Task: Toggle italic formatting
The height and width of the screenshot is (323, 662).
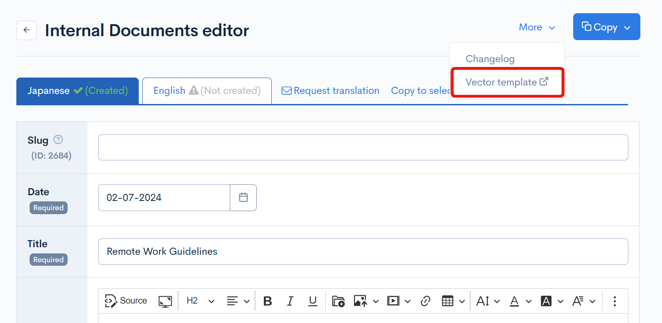Action: pyautogui.click(x=290, y=301)
